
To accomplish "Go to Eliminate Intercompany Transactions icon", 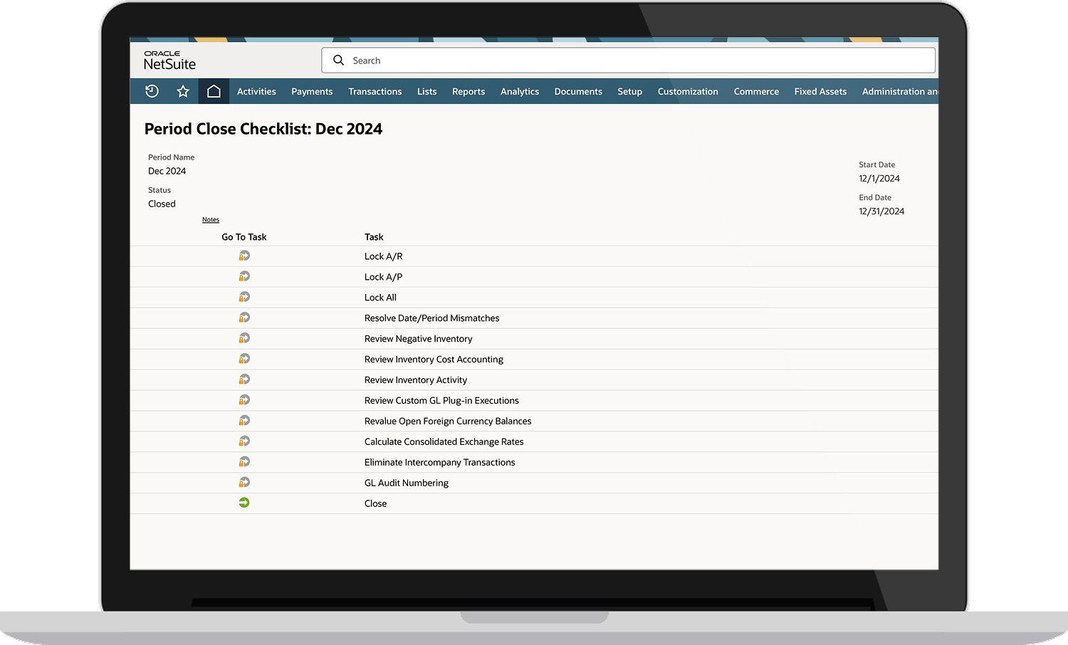I will point(244,462).
